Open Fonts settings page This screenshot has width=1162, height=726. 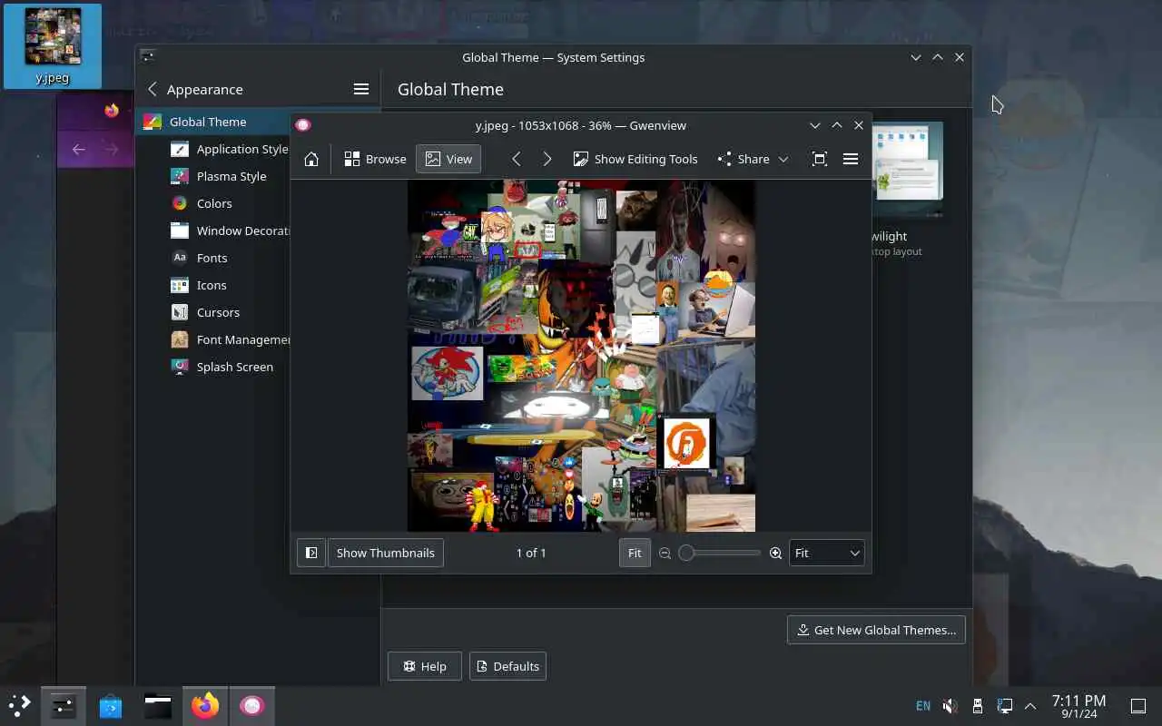pos(200,258)
